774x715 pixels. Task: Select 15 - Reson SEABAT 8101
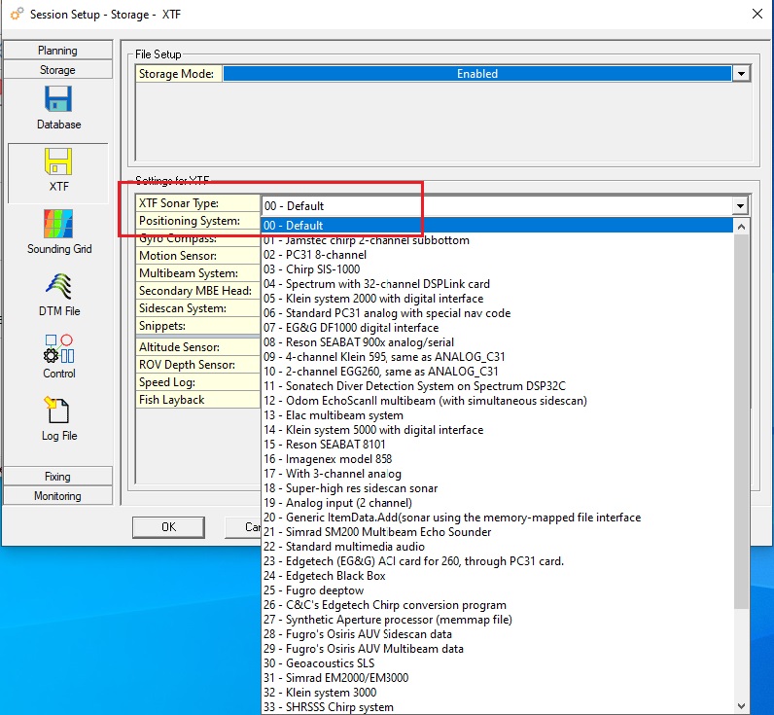497,445
